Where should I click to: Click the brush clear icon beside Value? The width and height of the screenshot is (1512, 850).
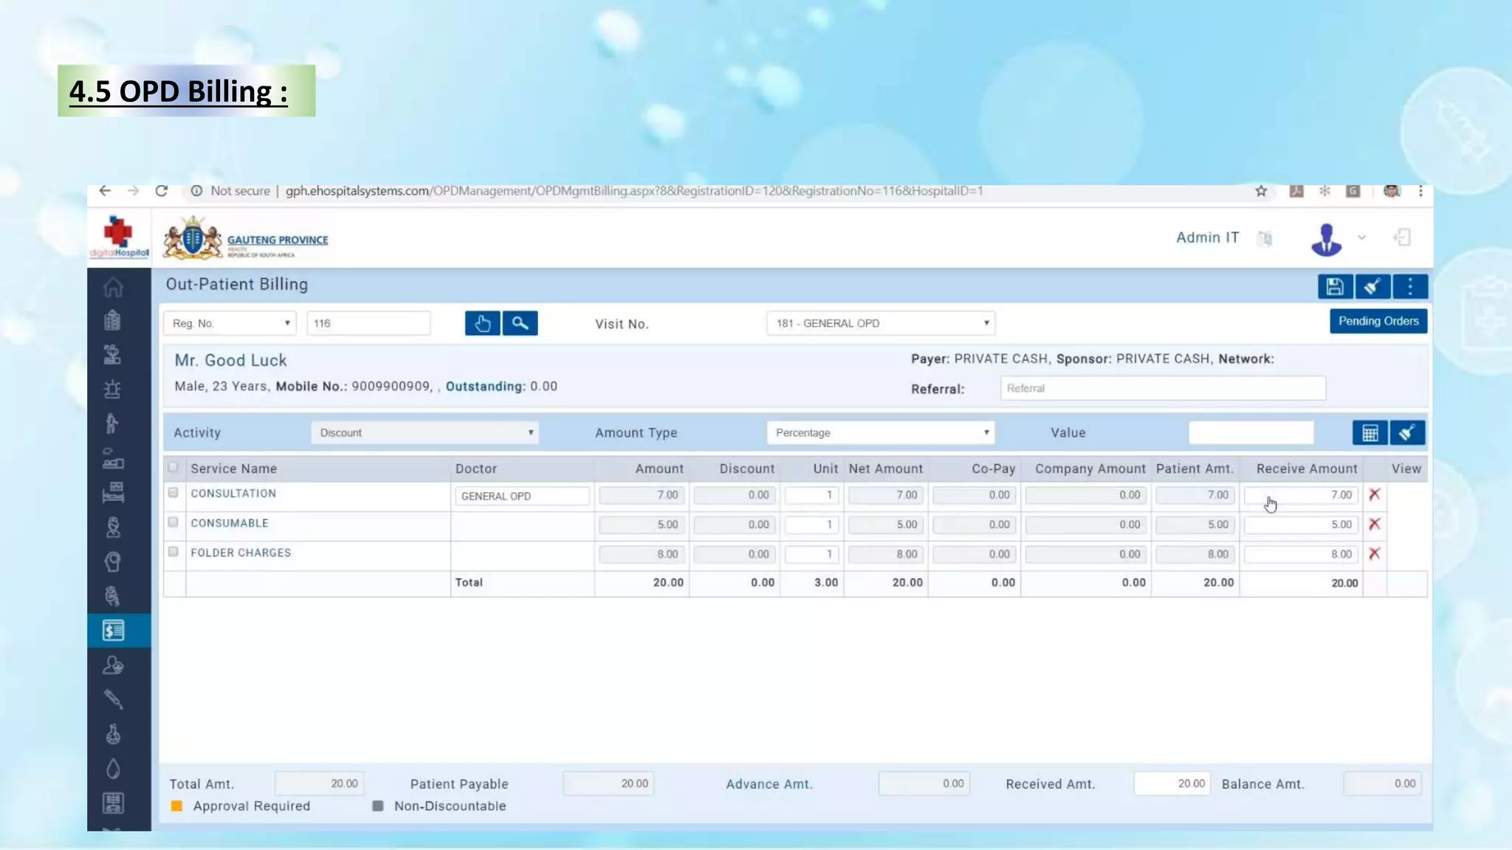1407,432
